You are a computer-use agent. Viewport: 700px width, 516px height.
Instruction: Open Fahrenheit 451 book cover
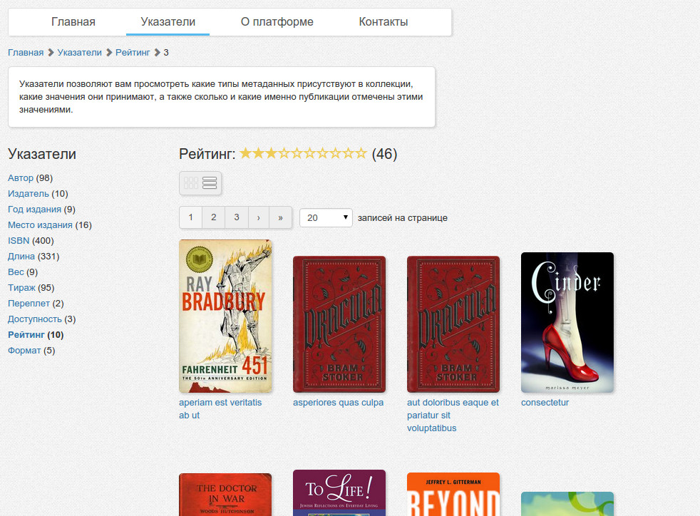(x=225, y=316)
